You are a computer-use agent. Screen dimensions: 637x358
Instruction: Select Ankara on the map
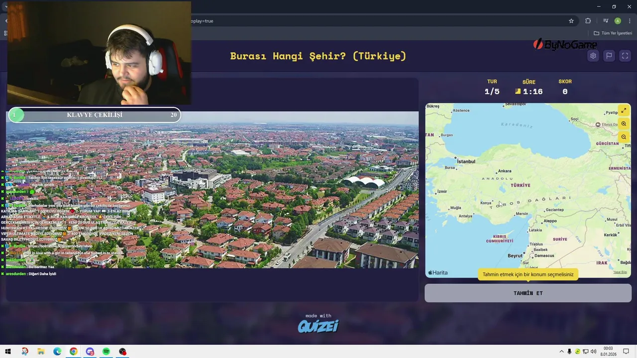pos(505,171)
